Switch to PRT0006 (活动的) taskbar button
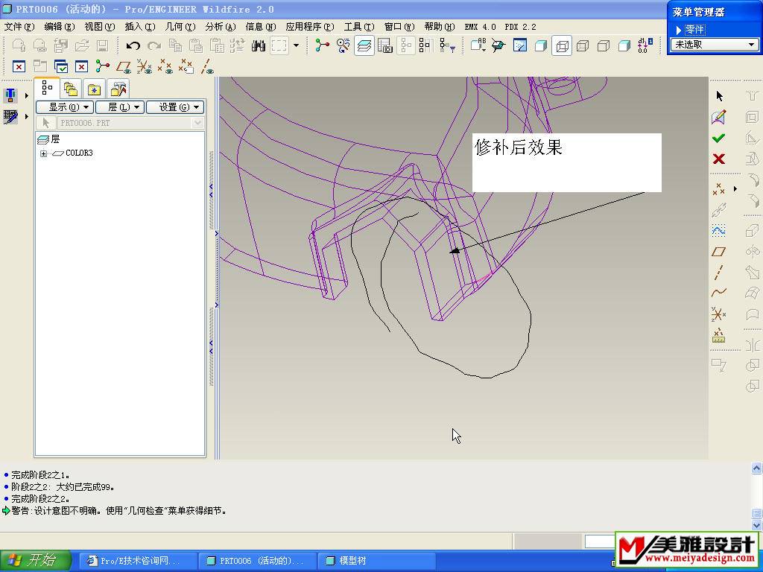The width and height of the screenshot is (763, 572). pyautogui.click(x=257, y=561)
